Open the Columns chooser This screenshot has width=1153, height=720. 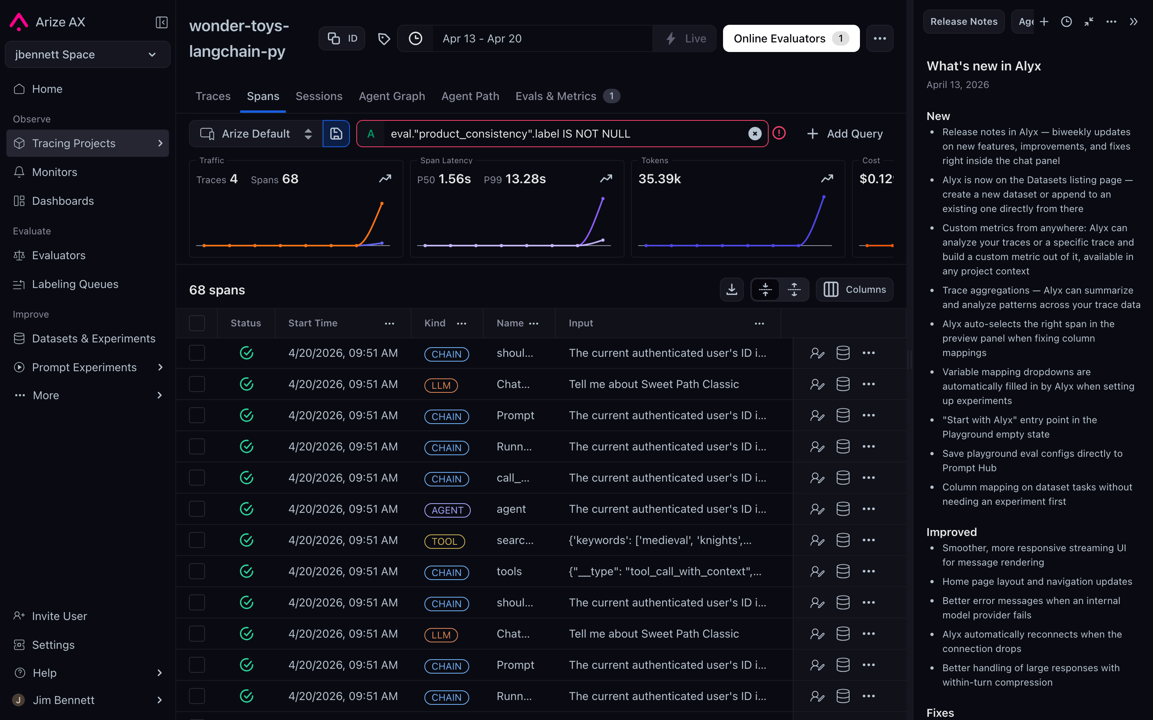(x=854, y=290)
